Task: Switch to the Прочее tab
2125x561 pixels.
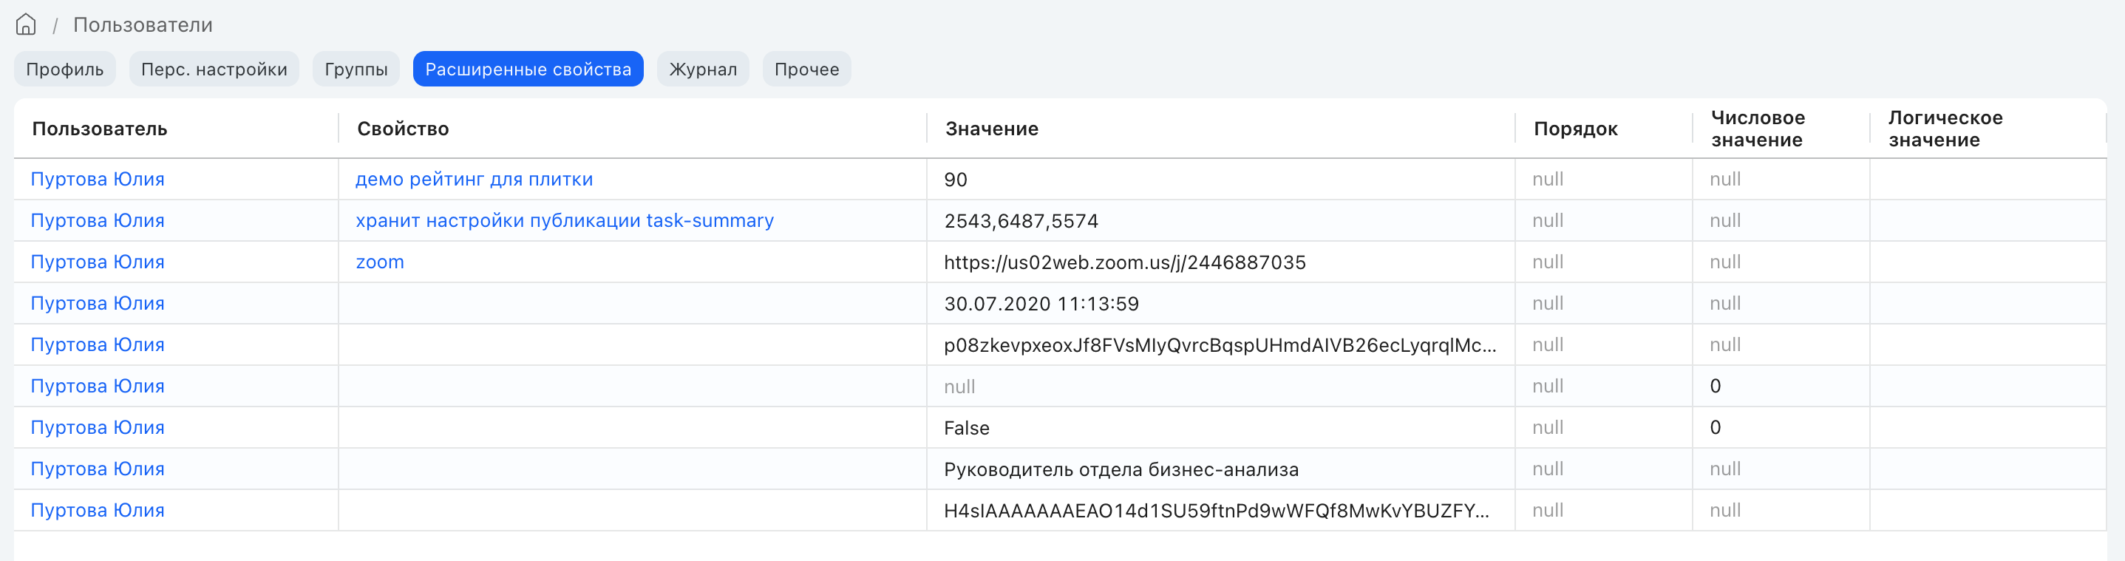Action: pyautogui.click(x=807, y=69)
